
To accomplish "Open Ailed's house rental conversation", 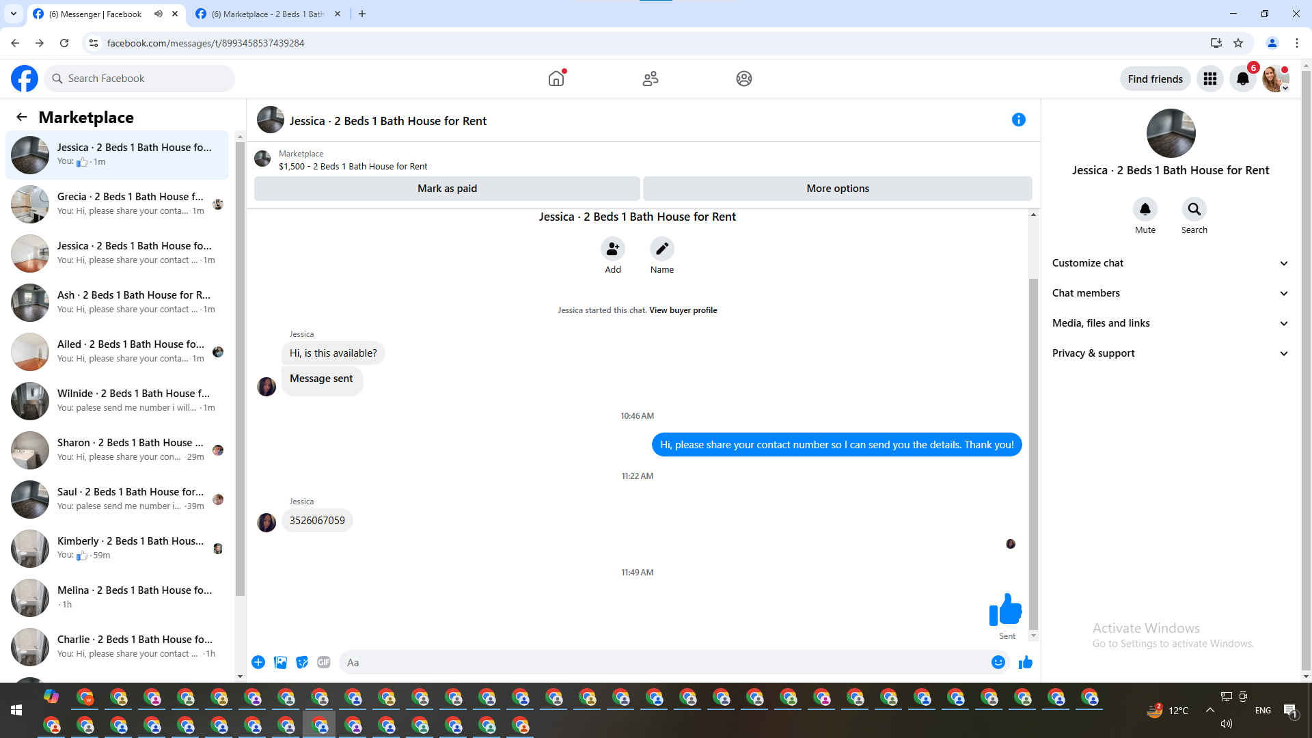I will 118,352.
